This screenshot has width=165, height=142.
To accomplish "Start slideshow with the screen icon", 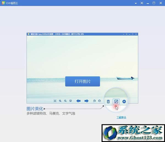I will click(70, 101).
